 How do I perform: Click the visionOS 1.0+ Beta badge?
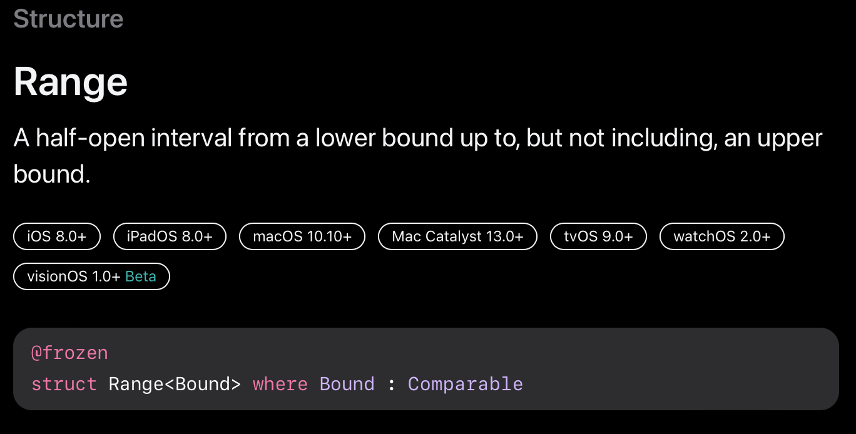pos(91,276)
